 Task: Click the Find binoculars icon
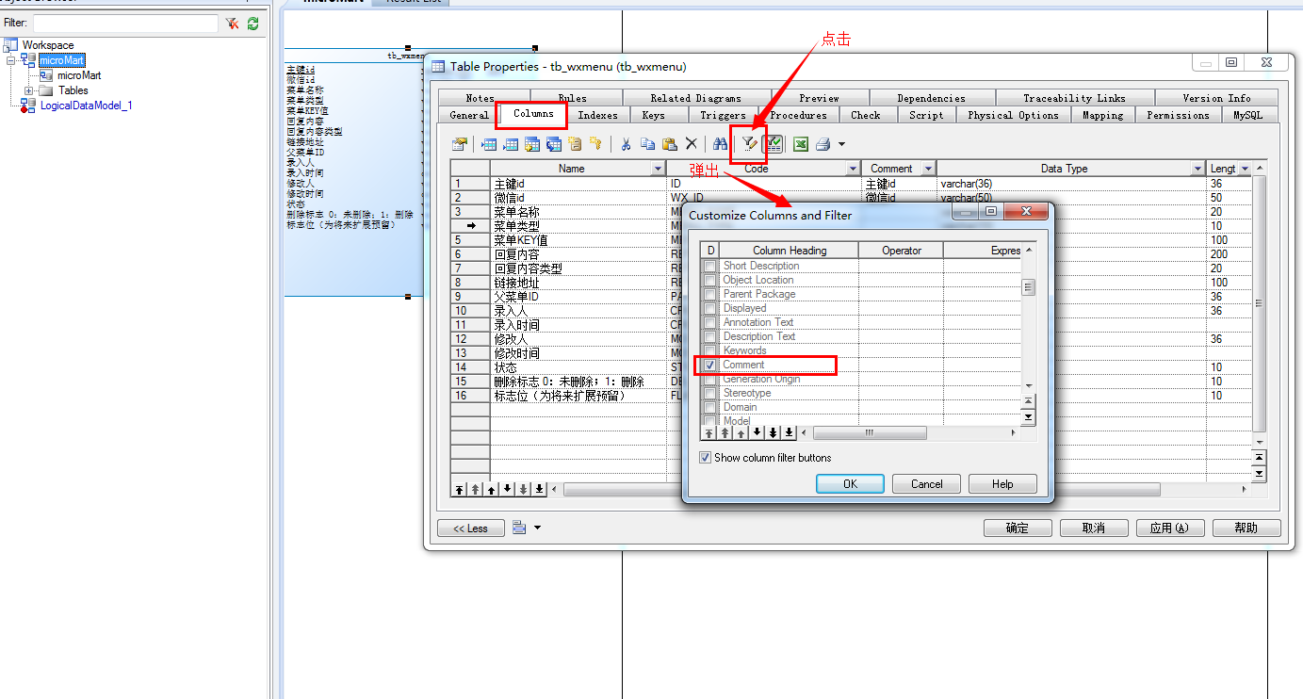(x=720, y=144)
